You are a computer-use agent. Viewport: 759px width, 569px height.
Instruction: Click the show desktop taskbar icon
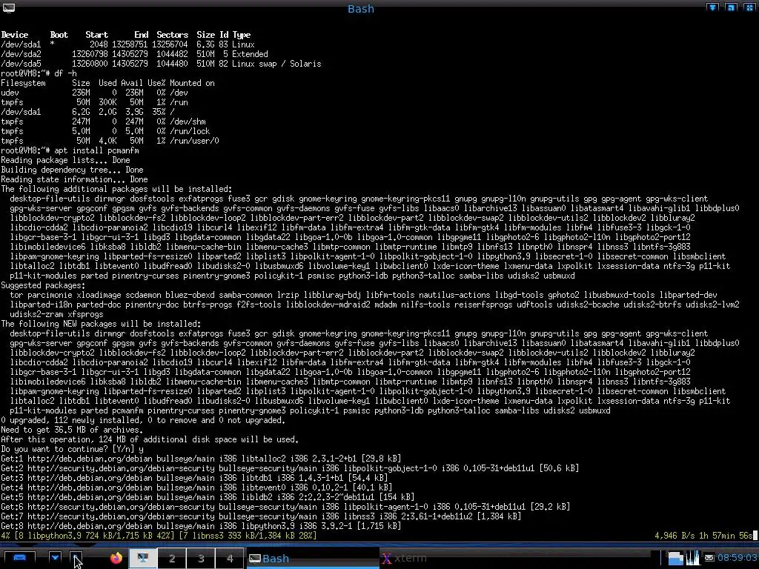(76, 558)
